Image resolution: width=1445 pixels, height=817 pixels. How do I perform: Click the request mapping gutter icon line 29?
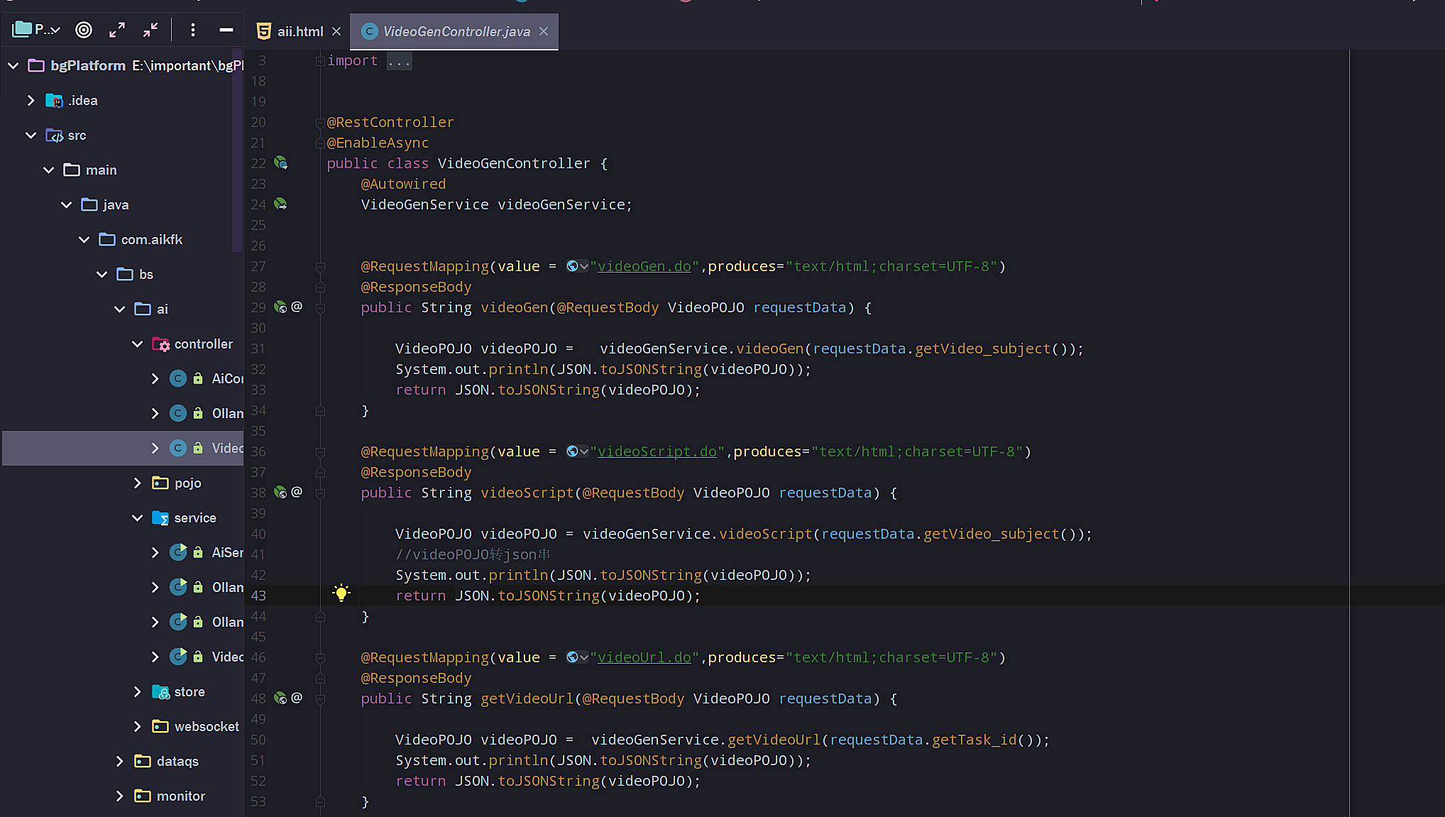[x=281, y=307]
